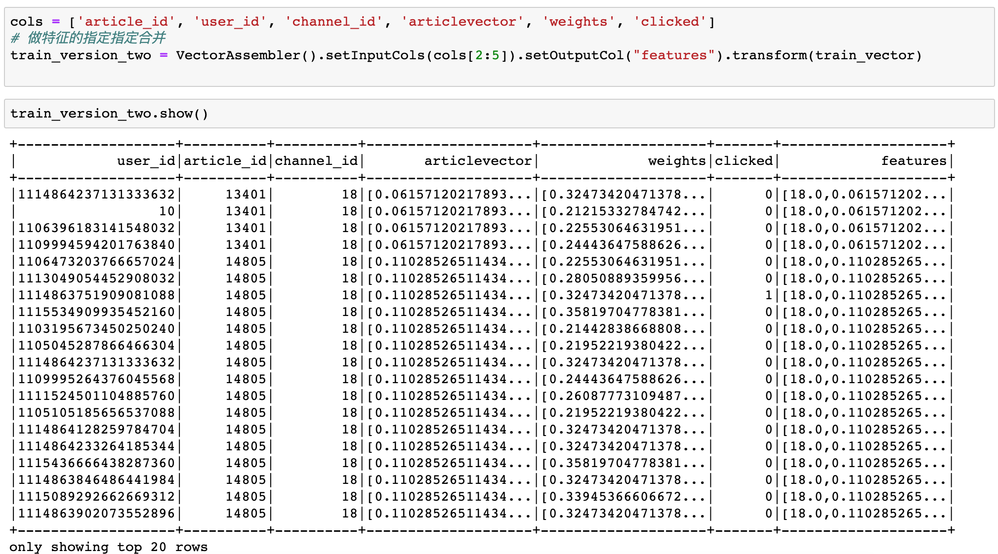This screenshot has height=554, width=998.
Task: Click the row with user_id 10
Action: click(167, 211)
